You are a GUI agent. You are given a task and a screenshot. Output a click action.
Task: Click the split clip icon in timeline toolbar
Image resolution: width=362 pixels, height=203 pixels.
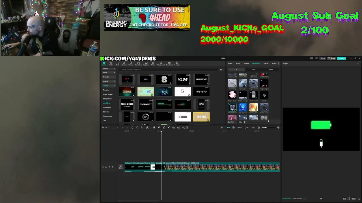pyautogui.click(x=117, y=128)
